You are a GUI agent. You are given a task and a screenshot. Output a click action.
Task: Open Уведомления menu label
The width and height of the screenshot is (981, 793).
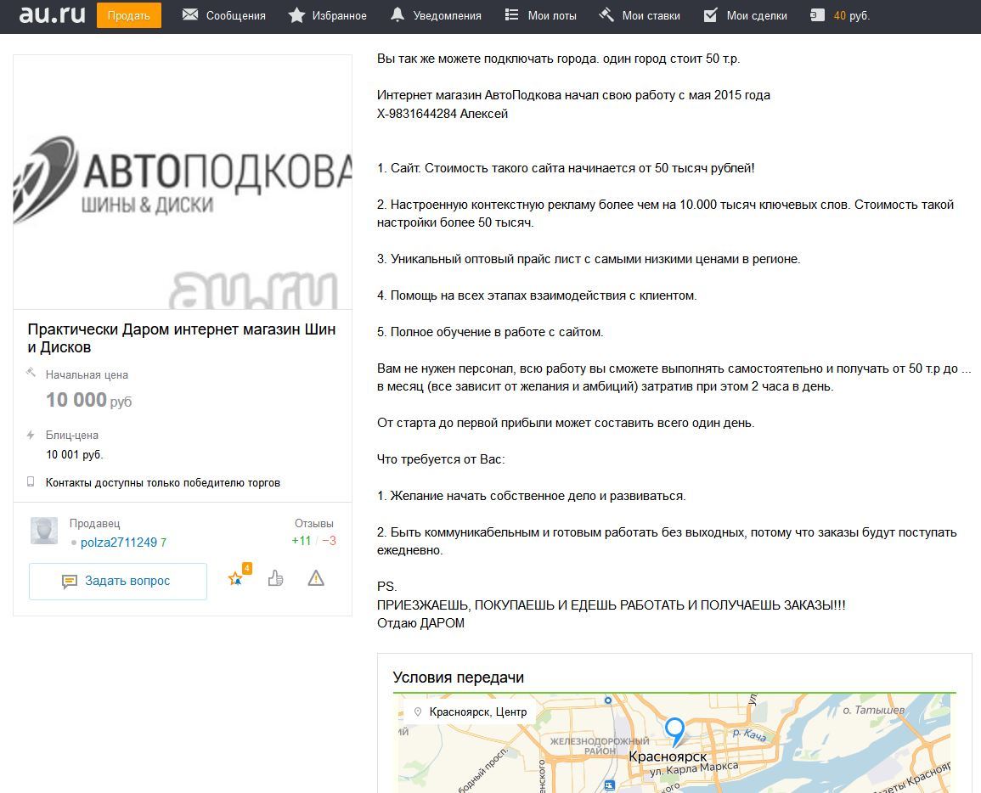448,15
